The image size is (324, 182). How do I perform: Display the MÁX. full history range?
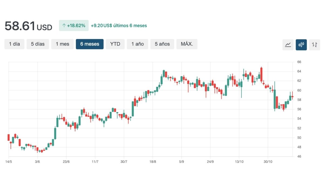click(187, 44)
